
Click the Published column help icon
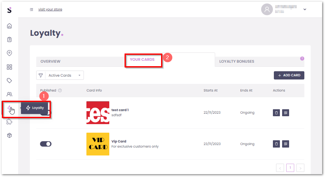tap(60, 91)
